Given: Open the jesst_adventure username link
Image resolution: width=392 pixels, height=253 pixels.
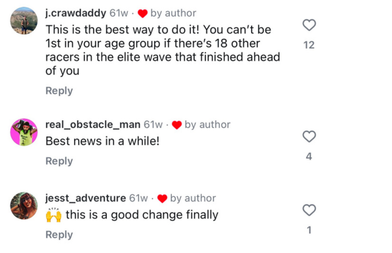Looking at the screenshot, I should [x=86, y=198].
